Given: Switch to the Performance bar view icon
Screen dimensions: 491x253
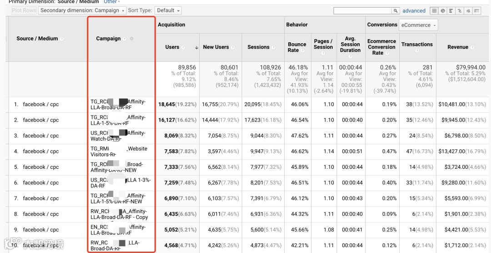Looking at the screenshot, I should [451, 10].
